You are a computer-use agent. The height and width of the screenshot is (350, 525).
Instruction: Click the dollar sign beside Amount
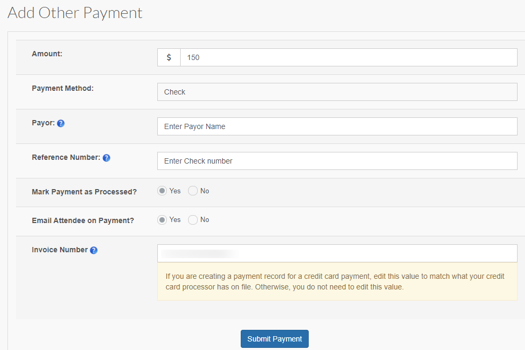pos(169,57)
